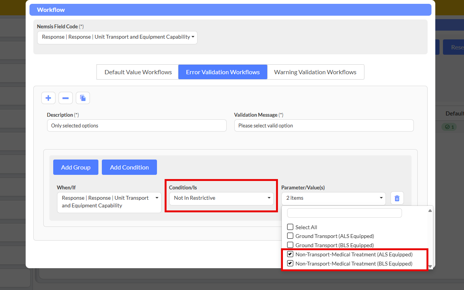Screen dimensions: 464x290
Task: Uncheck Non-Transport-Medical Treatment (BLS Equipped)
Action: 290,264
